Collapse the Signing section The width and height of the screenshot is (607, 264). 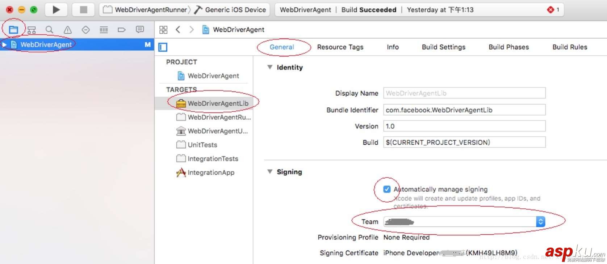pyautogui.click(x=270, y=172)
